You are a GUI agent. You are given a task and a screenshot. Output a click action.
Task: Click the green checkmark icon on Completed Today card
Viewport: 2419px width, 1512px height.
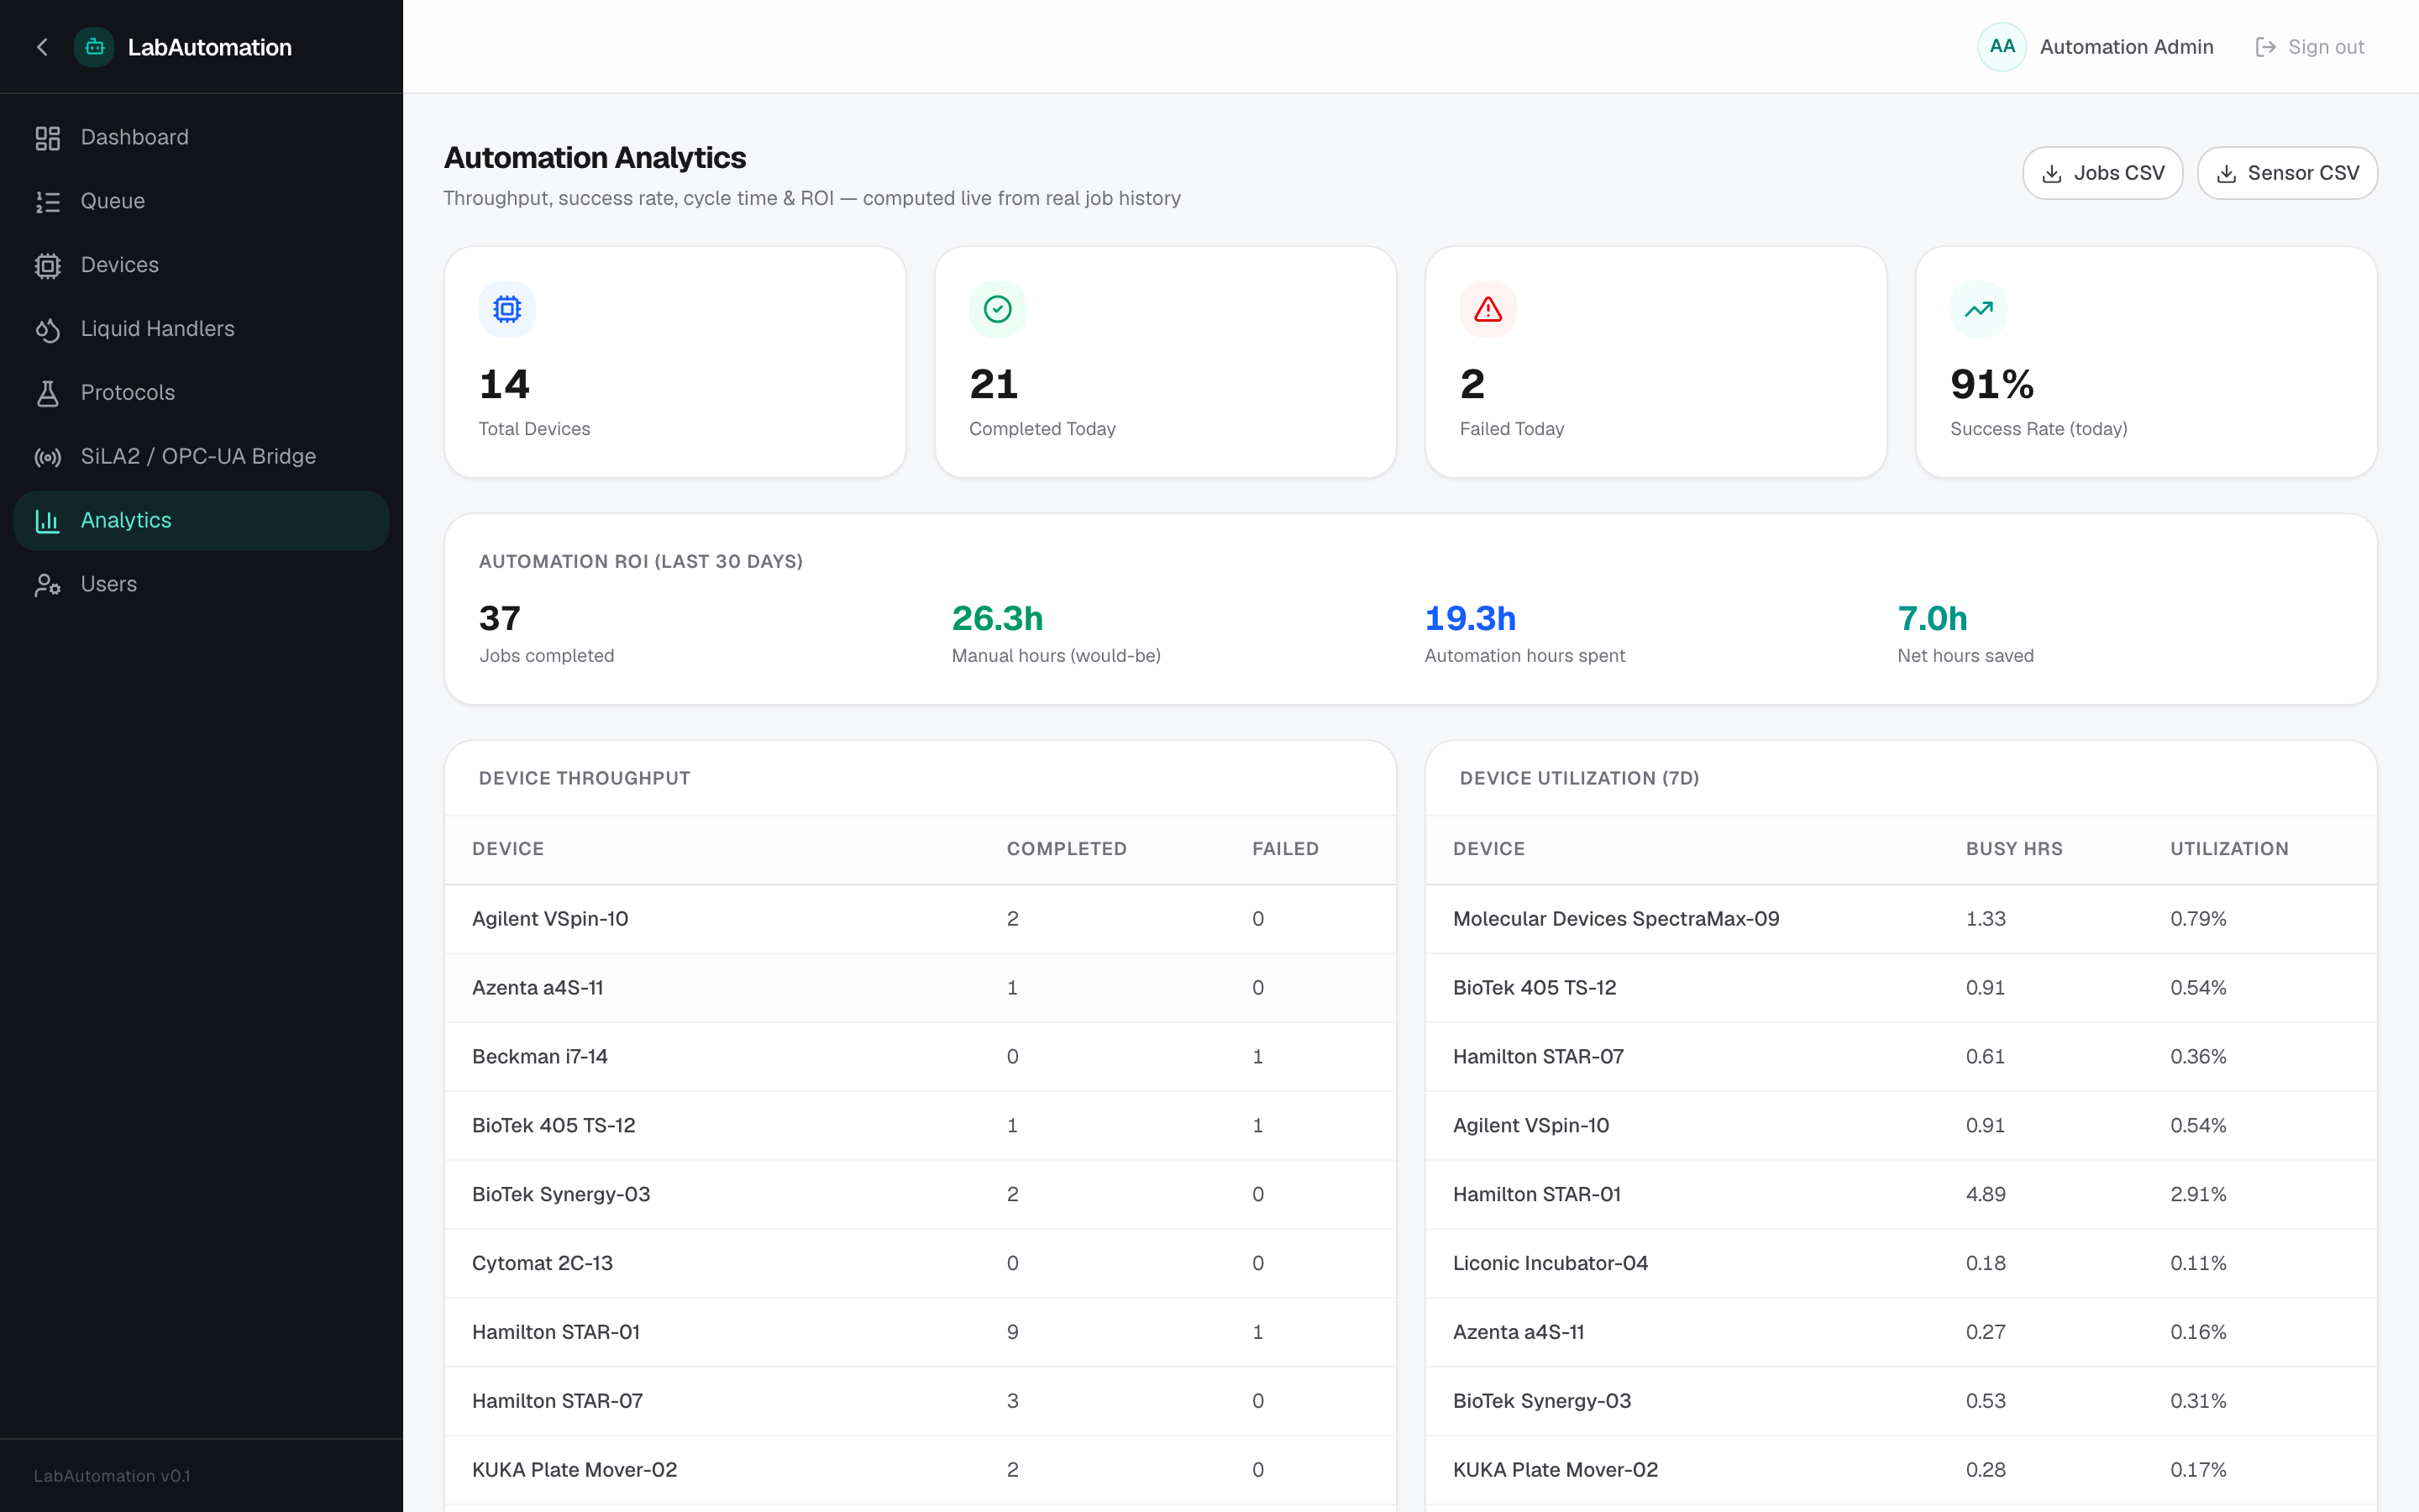point(998,309)
